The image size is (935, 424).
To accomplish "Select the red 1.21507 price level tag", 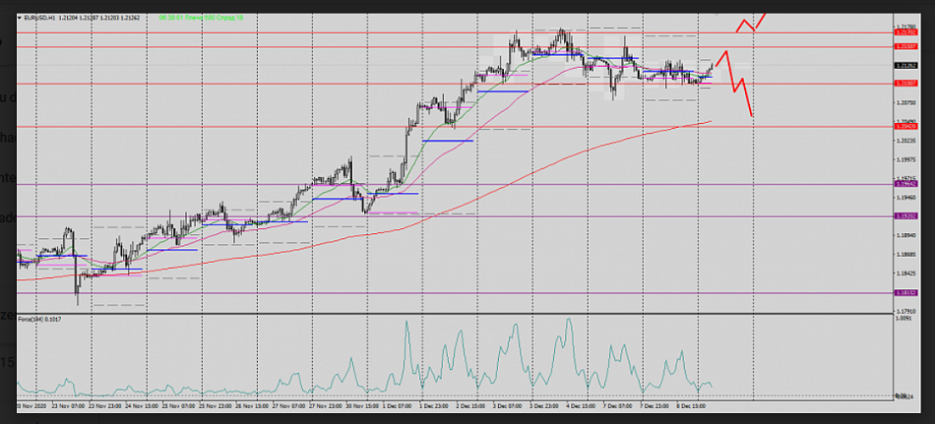I will [x=905, y=46].
